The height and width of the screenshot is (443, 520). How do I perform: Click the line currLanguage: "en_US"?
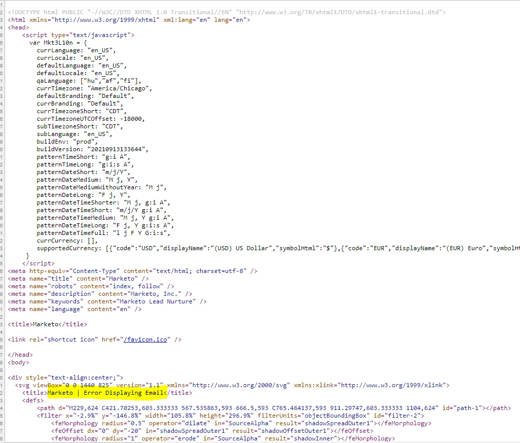pyautogui.click(x=76, y=50)
